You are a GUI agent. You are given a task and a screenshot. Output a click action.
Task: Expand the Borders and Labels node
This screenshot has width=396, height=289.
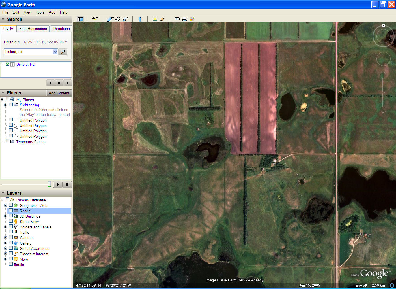click(x=5, y=227)
